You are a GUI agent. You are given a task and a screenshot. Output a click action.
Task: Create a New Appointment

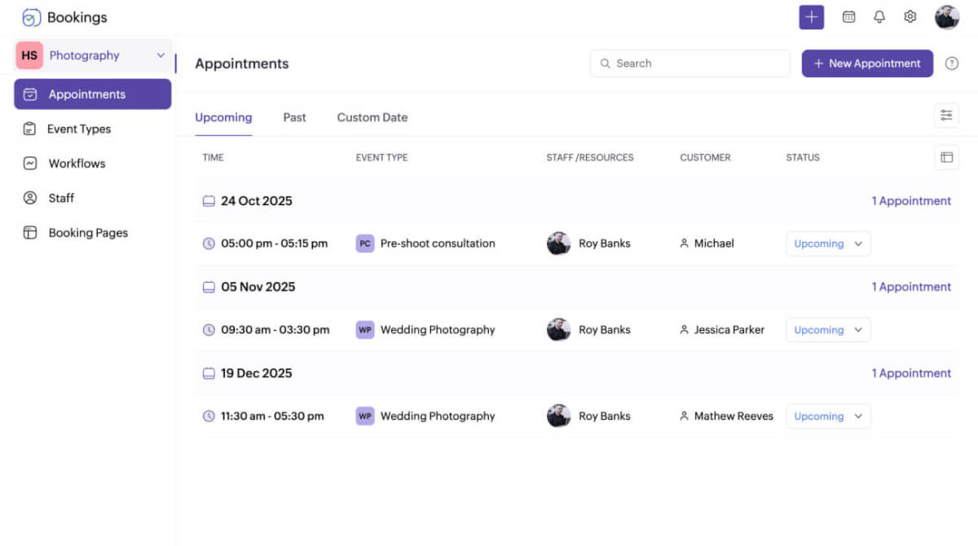867,63
